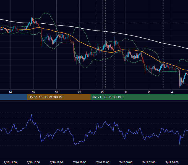The width and height of the screenshot is (188, 165).
Task: Click the 7/17 00:00 time label
Action: (x=126, y=162)
